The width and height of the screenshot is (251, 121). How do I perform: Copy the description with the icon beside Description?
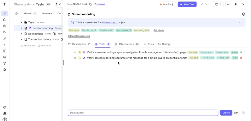[89, 44]
